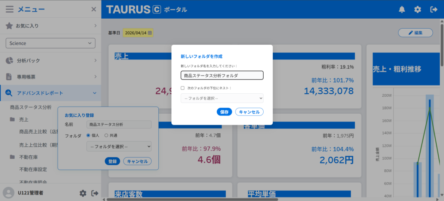Open settings gear in the top header

[x=418, y=10]
